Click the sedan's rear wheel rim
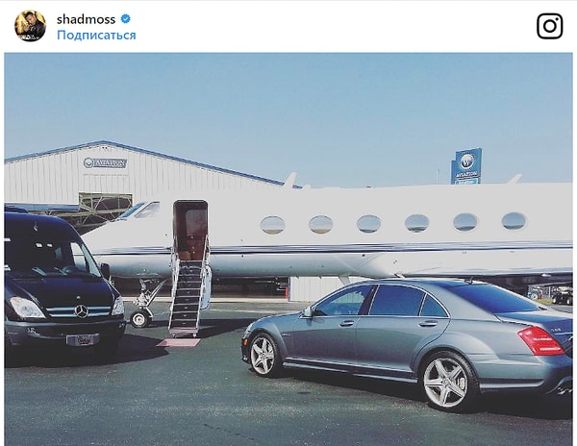 click(x=446, y=382)
